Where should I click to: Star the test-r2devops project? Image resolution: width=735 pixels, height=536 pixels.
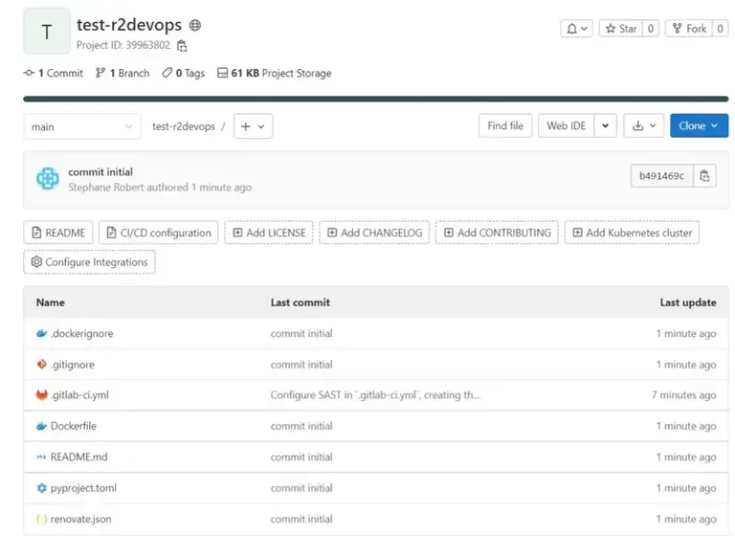[621, 29]
